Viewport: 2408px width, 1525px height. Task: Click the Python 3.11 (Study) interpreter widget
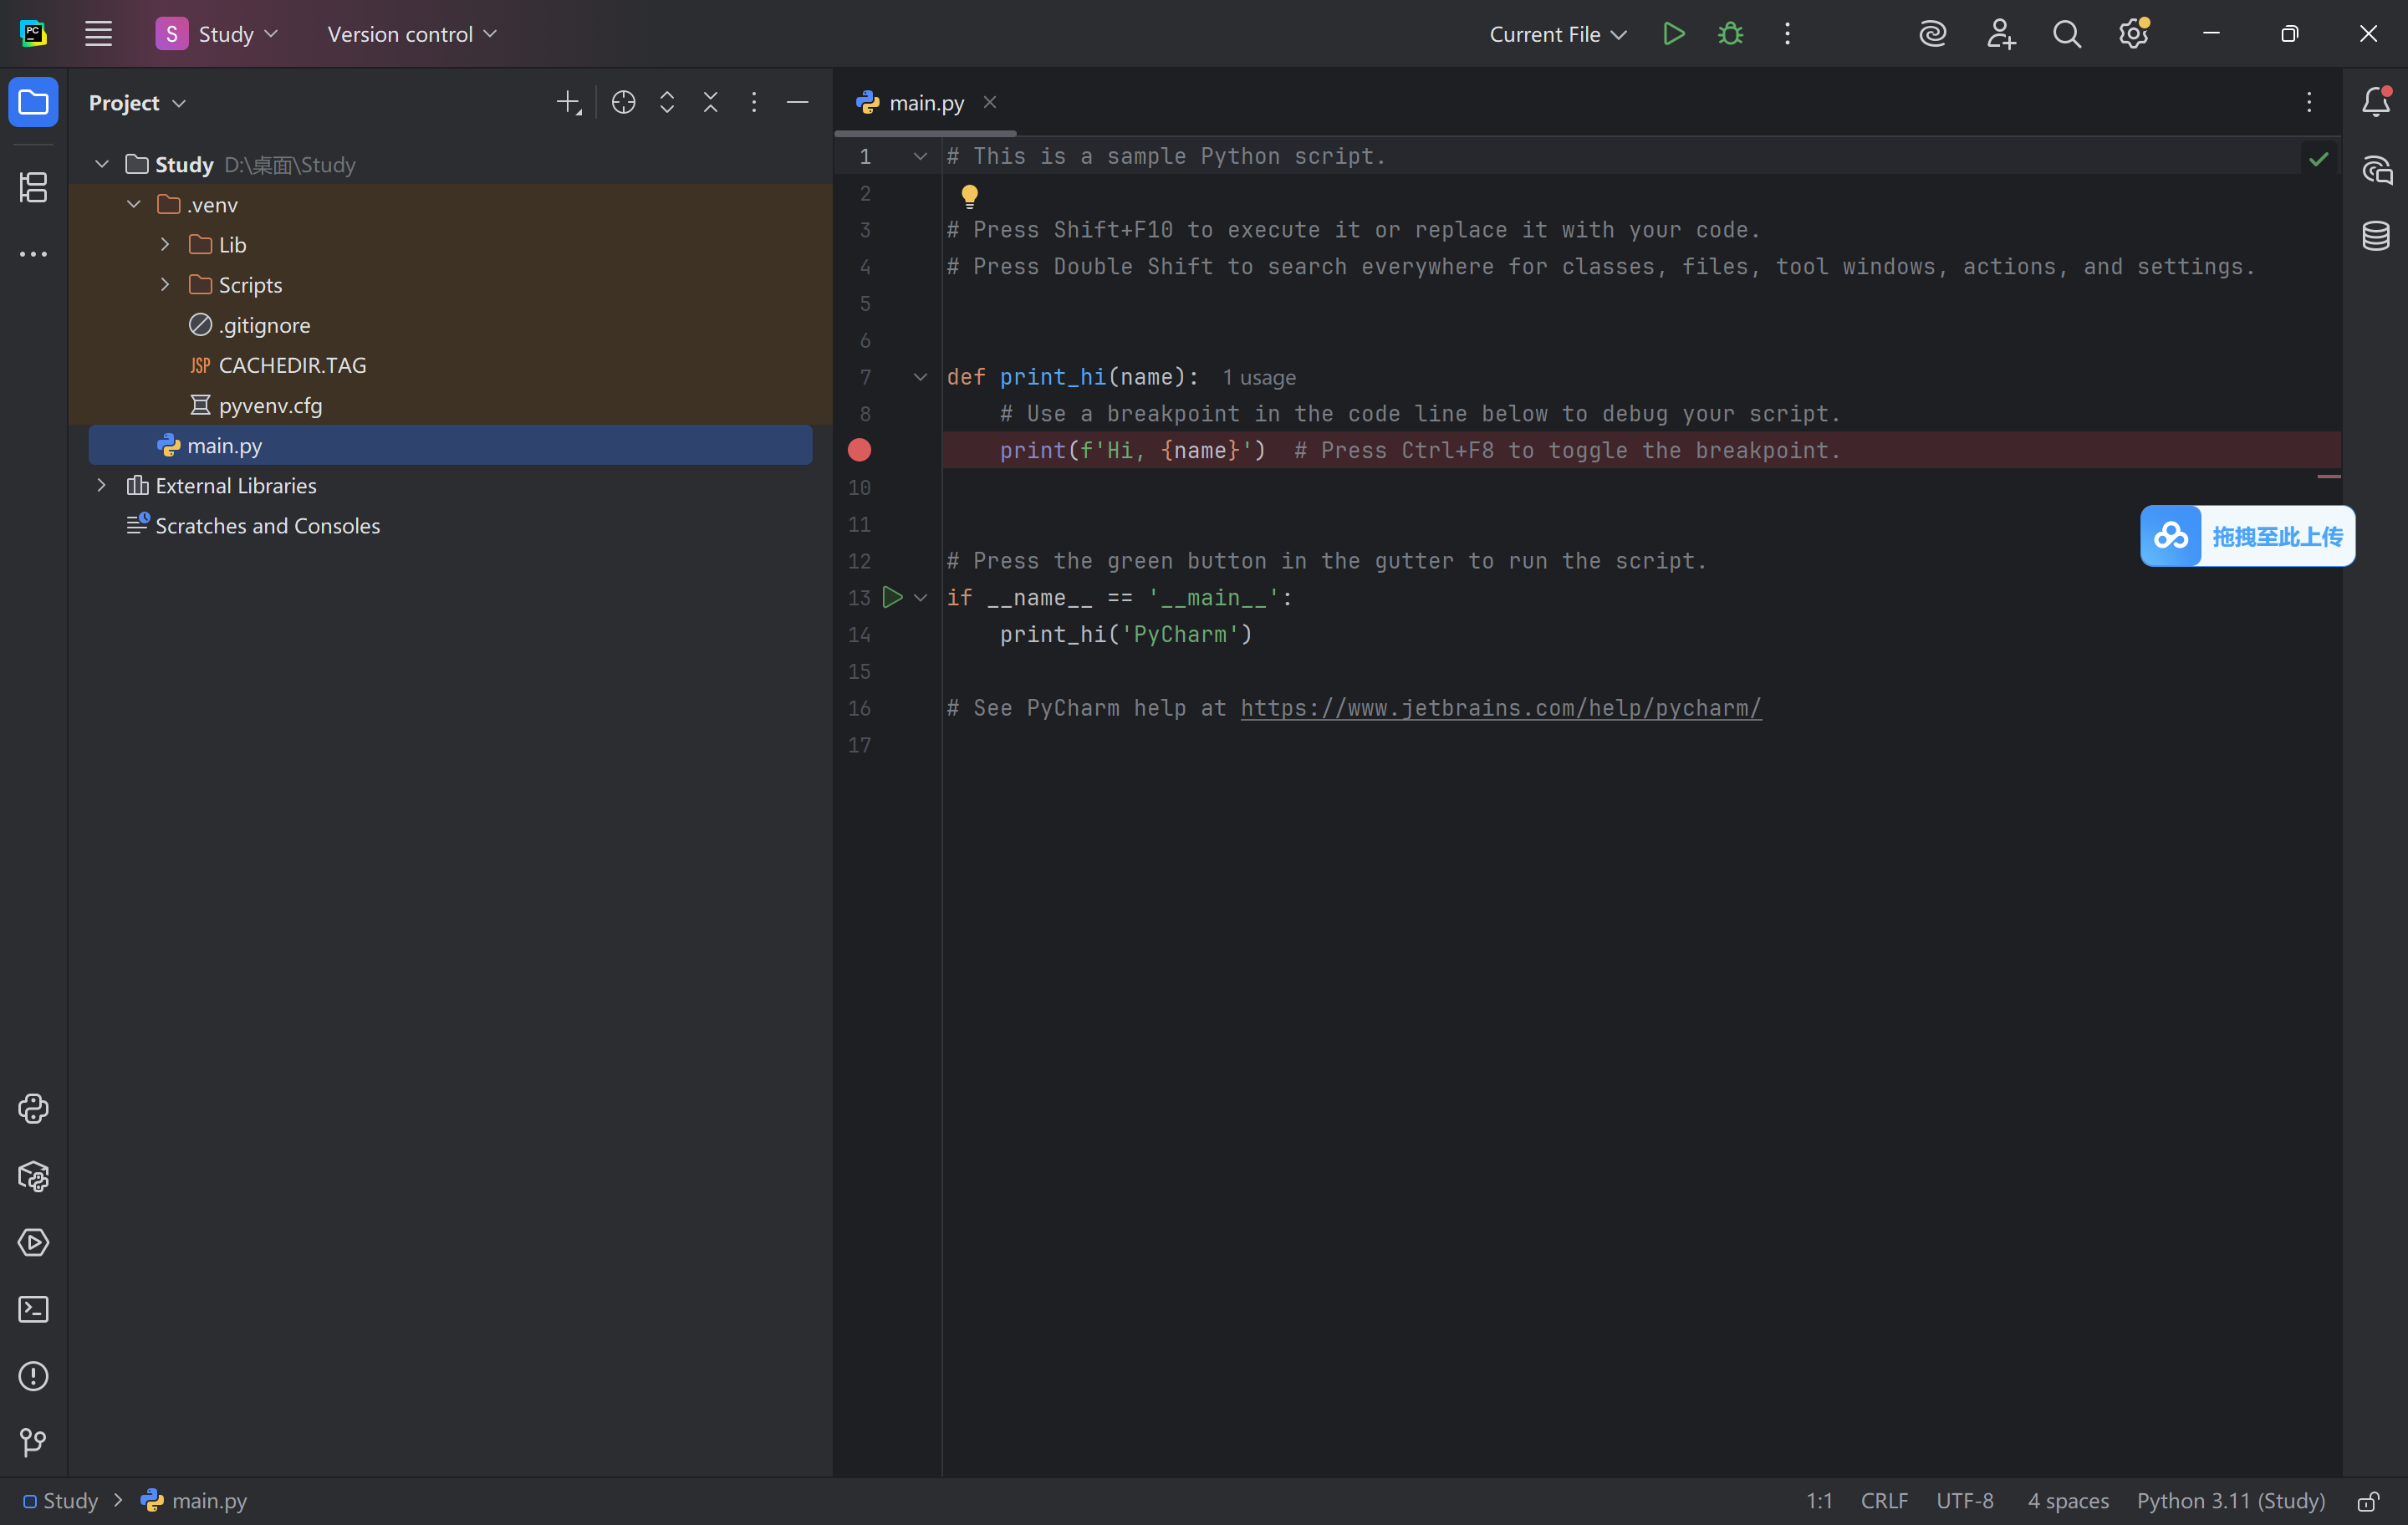point(2230,1501)
